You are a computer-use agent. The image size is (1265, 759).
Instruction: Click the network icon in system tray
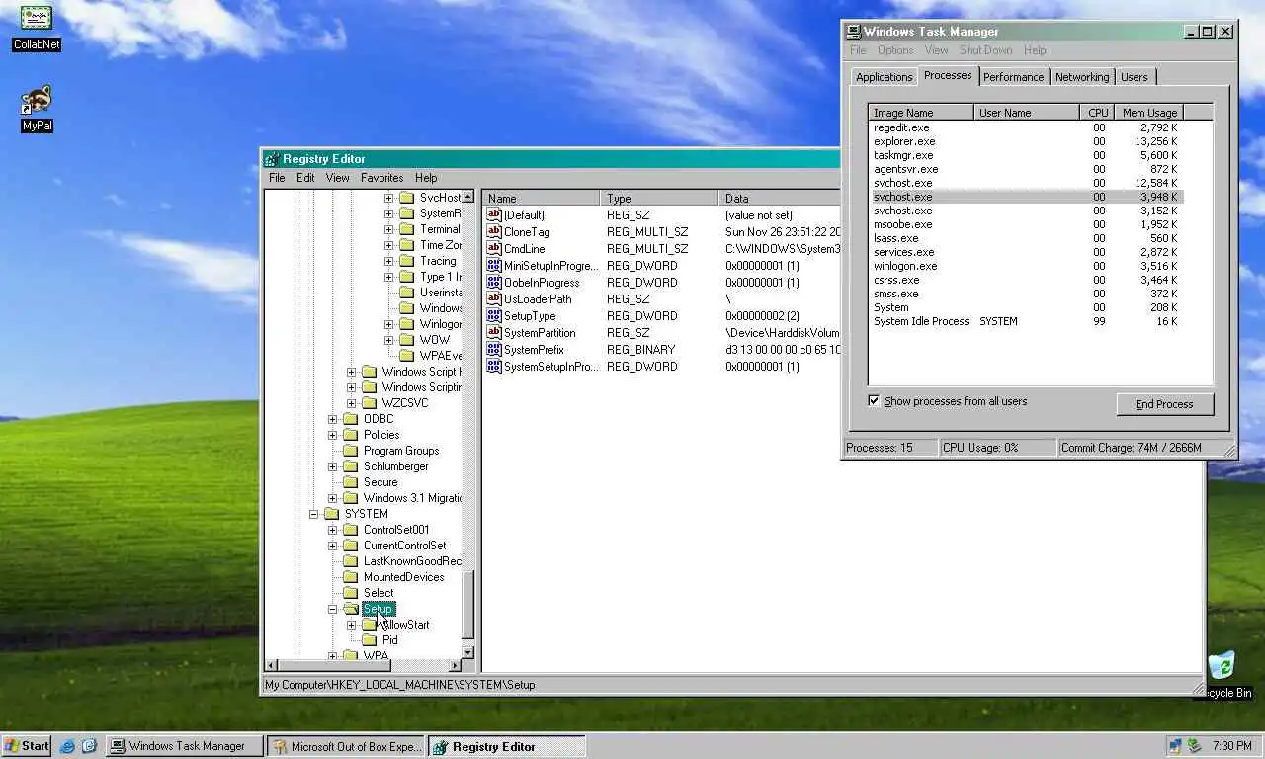point(1176,746)
